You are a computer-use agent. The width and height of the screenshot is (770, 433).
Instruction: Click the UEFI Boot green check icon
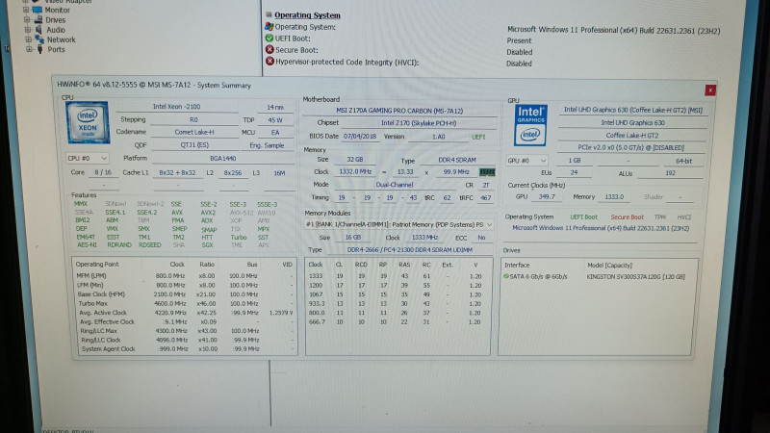(x=269, y=38)
